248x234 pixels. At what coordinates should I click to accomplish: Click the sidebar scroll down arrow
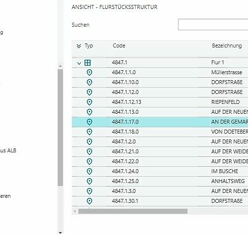pyautogui.click(x=61, y=233)
